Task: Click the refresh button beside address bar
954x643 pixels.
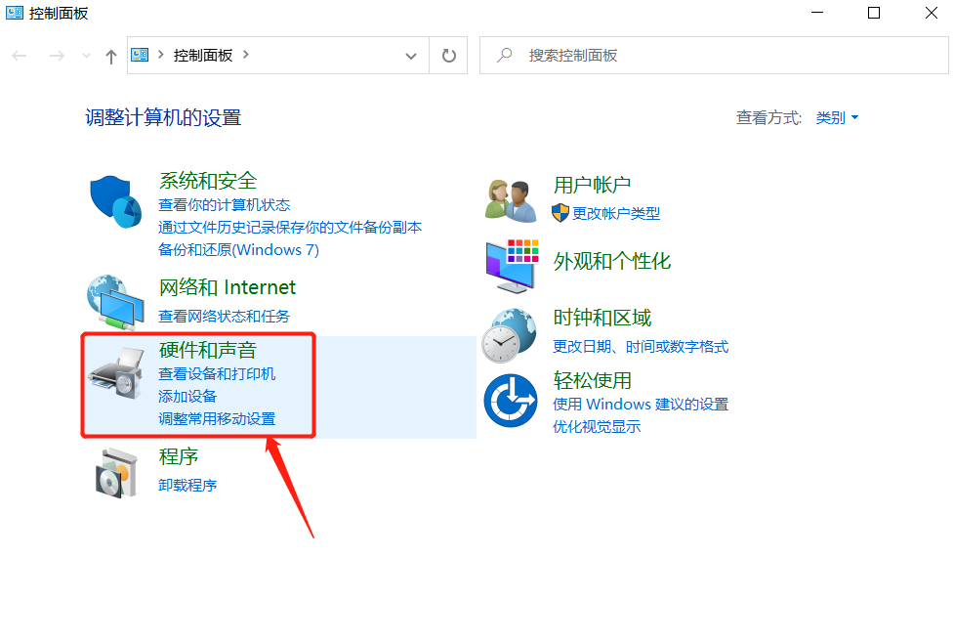Action: point(449,56)
